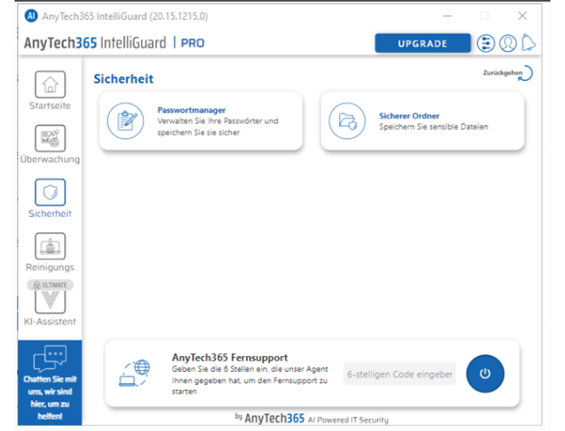
Task: Open the settings sliders icon in header
Action: tap(486, 43)
